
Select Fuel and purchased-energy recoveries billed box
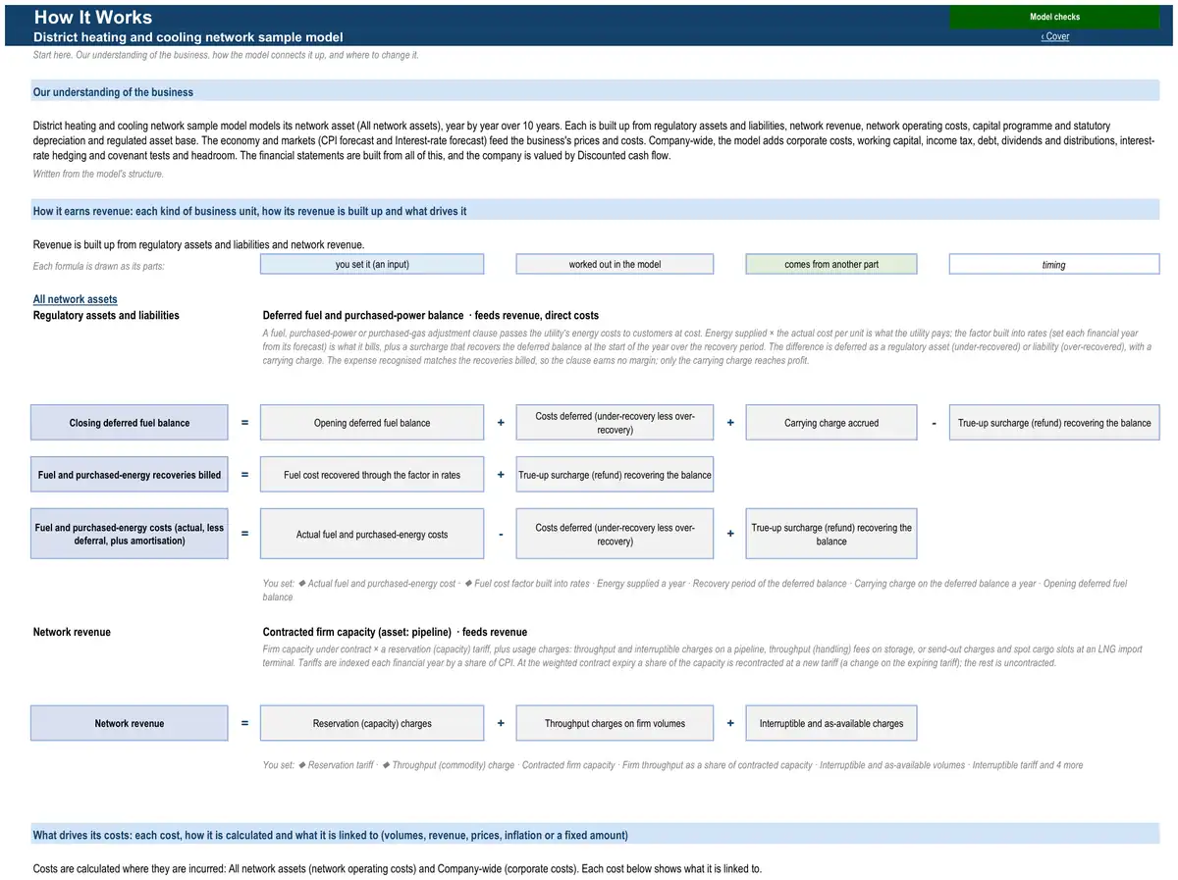pyautogui.click(x=130, y=475)
